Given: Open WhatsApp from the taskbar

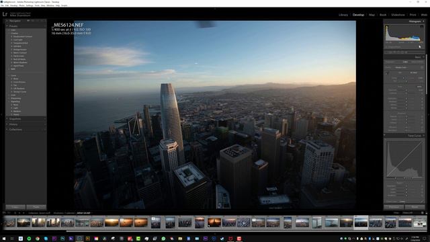Looking at the screenshot, I should [163, 239].
